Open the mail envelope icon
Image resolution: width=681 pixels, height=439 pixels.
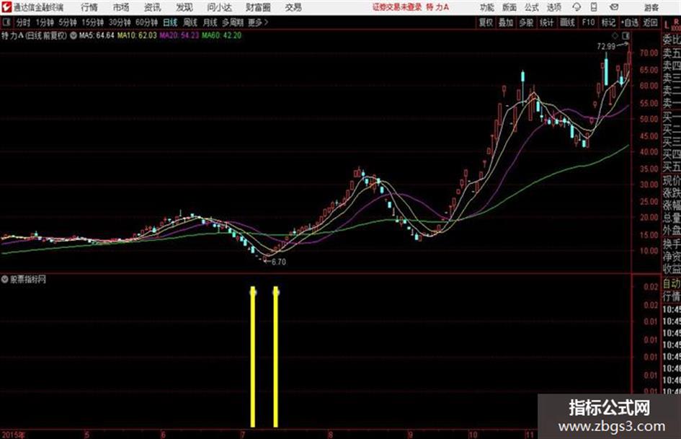pos(614,7)
